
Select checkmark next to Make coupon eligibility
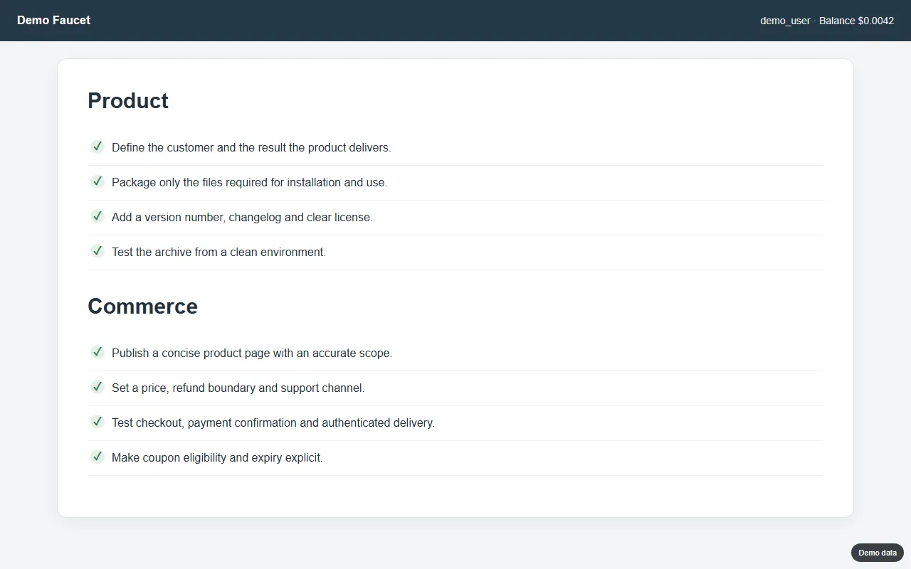click(x=98, y=457)
